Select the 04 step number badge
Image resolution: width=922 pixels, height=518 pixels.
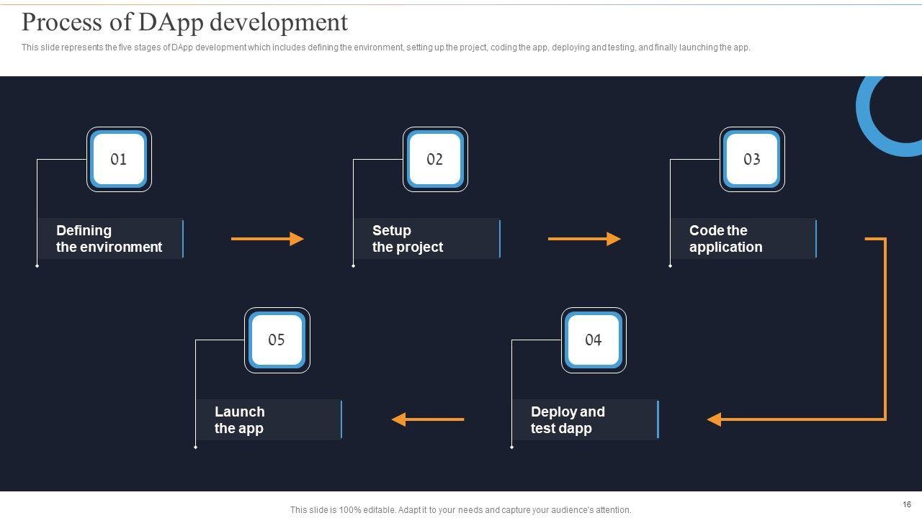594,340
